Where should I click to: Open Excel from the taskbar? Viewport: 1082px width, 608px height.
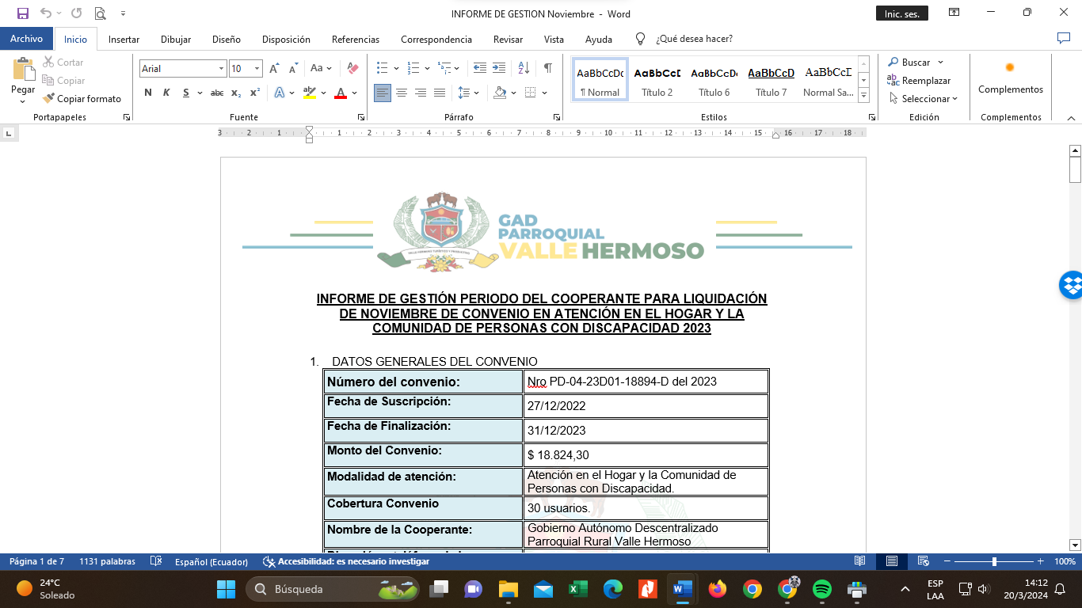coord(577,589)
